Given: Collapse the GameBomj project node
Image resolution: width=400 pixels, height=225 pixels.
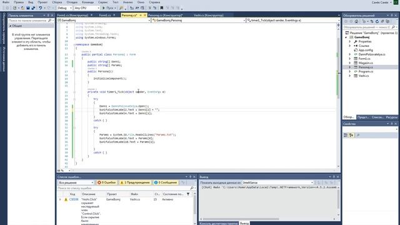Looking at the screenshot, I should coord(346,37).
